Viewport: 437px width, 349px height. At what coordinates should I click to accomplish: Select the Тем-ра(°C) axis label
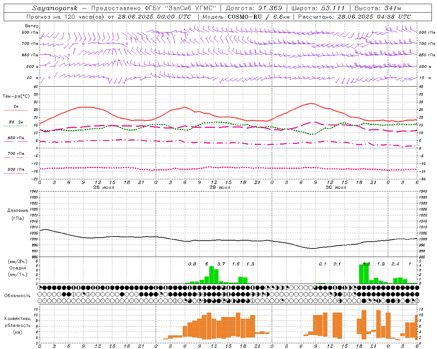click(16, 96)
